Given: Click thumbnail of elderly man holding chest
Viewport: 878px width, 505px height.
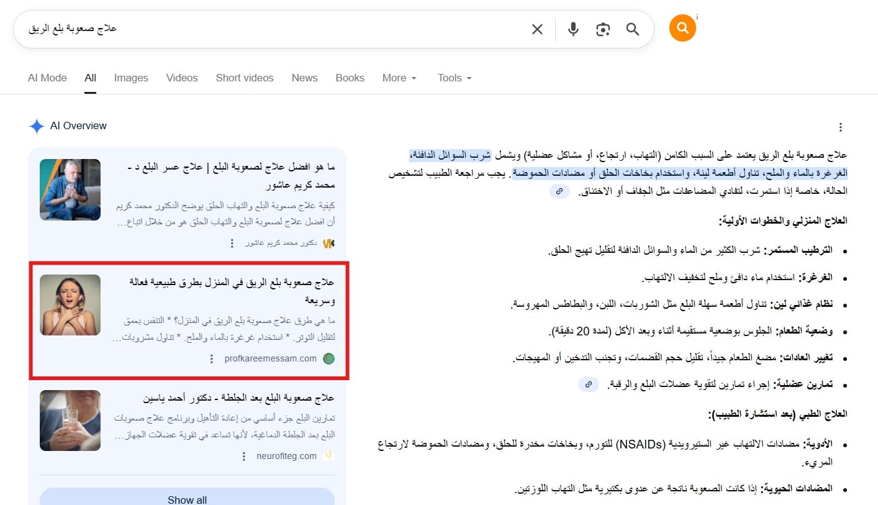Looking at the screenshot, I should (x=70, y=189).
